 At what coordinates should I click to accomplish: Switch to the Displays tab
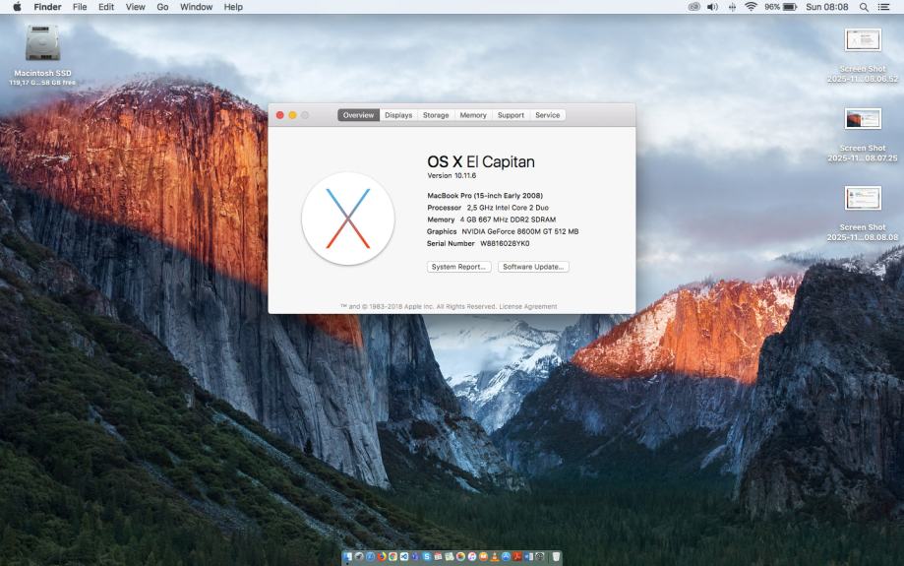pyautogui.click(x=398, y=115)
